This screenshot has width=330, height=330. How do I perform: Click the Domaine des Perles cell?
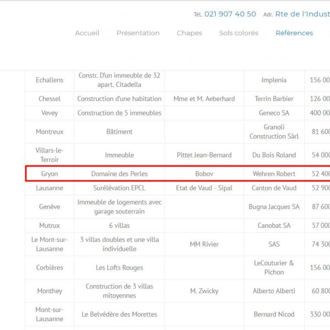(x=119, y=174)
